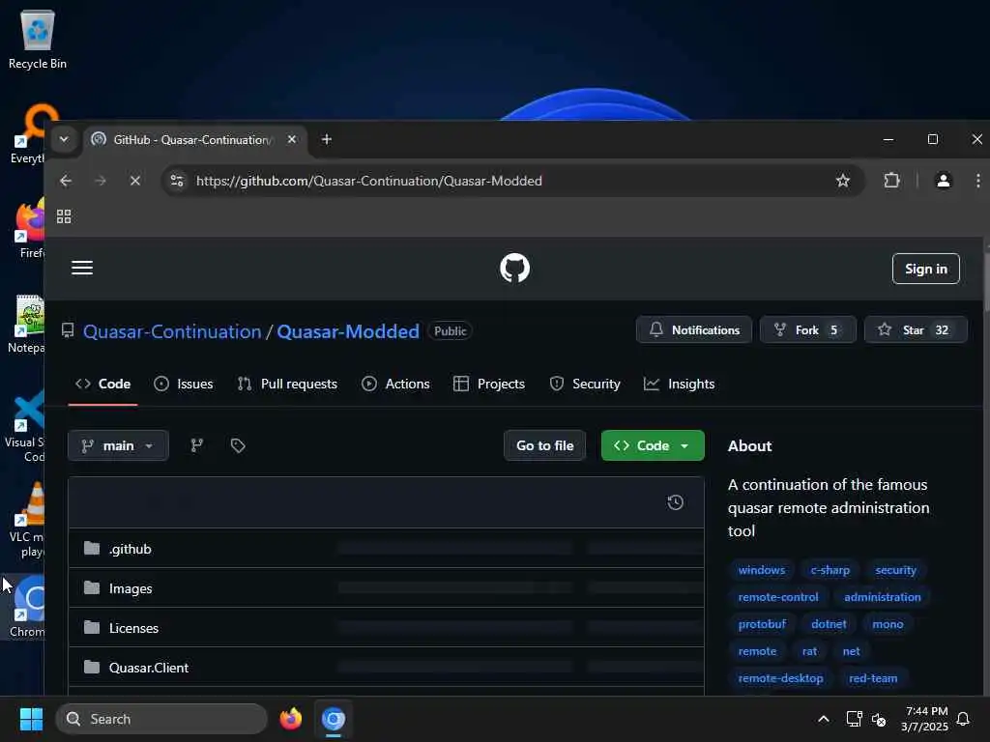
Task: Go to GitHub home via Octocat logo
Action: pos(514,269)
